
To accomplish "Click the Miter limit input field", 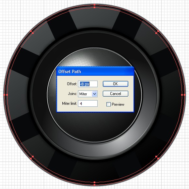I will [88, 103].
